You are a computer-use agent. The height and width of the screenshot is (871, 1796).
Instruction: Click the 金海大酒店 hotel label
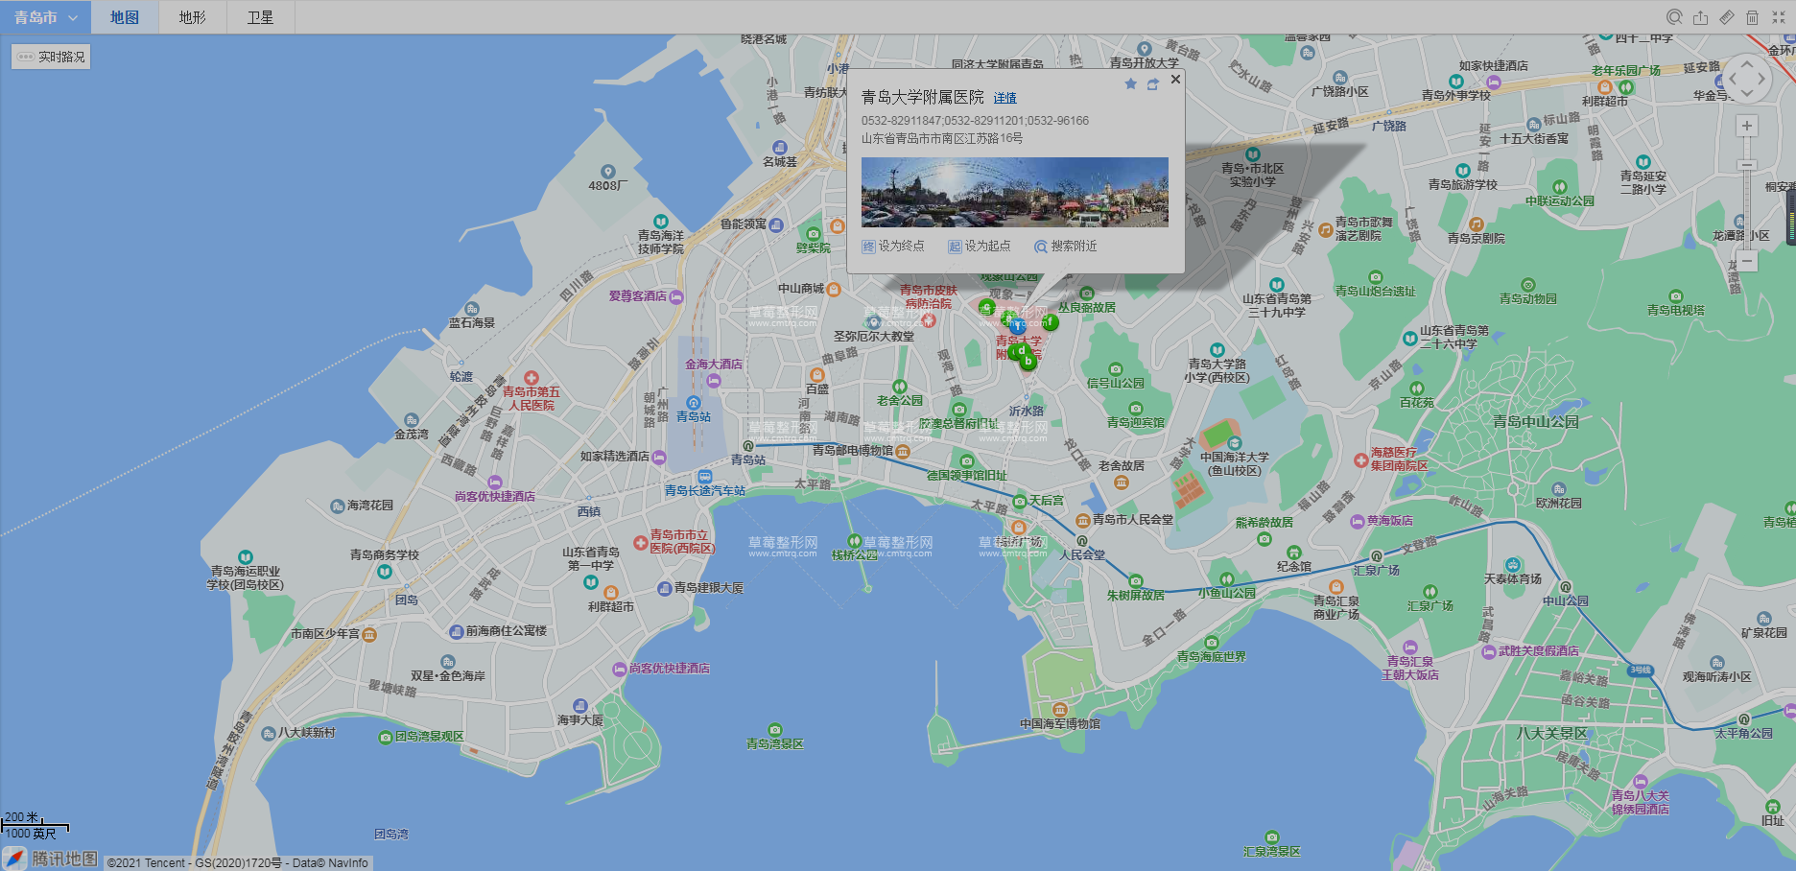pyautogui.click(x=714, y=365)
